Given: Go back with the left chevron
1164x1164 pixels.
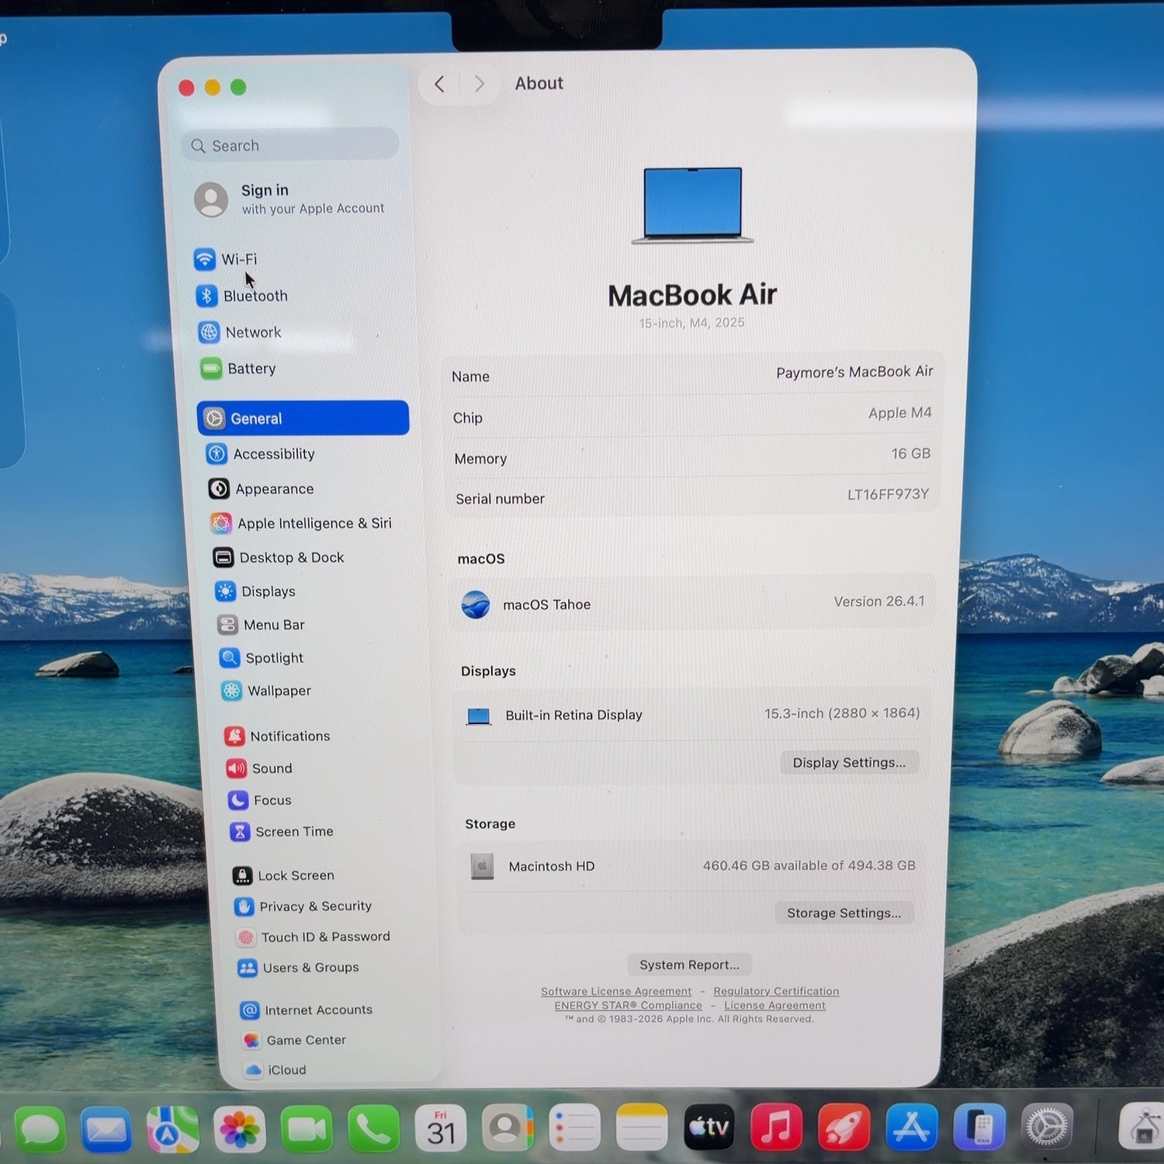Looking at the screenshot, I should [x=439, y=84].
